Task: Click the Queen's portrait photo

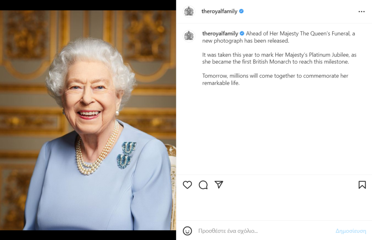Action: pyautogui.click(x=88, y=119)
